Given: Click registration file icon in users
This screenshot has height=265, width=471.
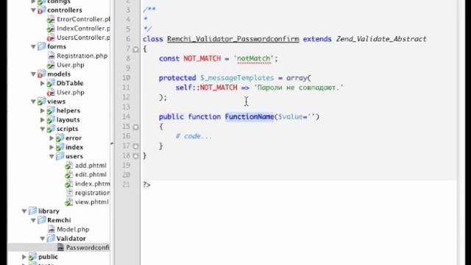Looking at the screenshot, I should pos(69,193).
